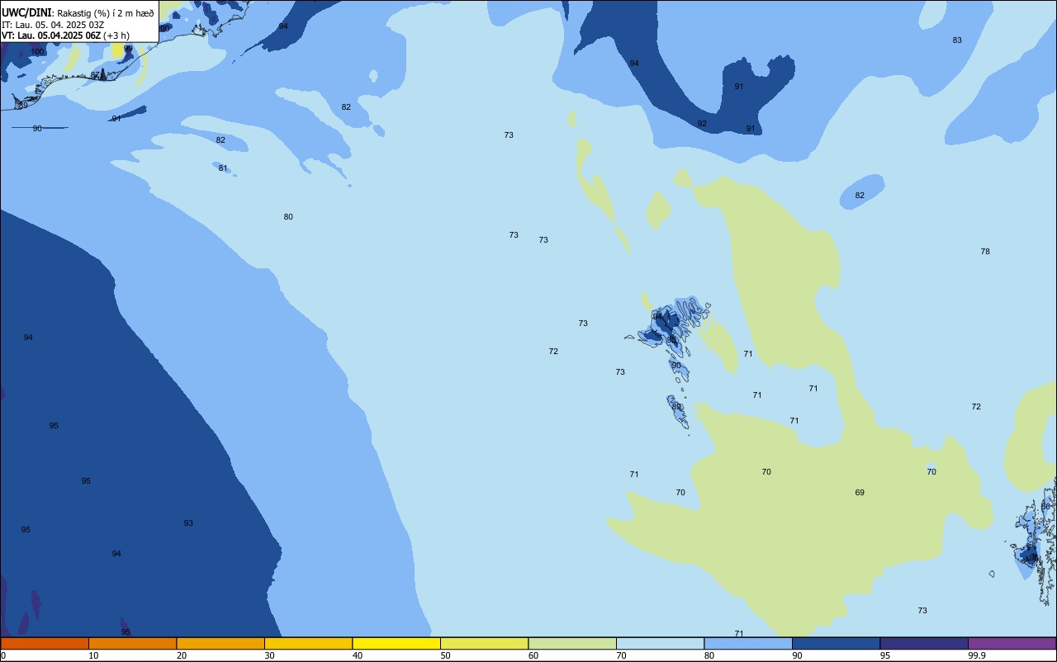Select the 'IT: Lau. 05. 04. 2025 03Z' line
The image size is (1057, 662).
click(x=53, y=25)
